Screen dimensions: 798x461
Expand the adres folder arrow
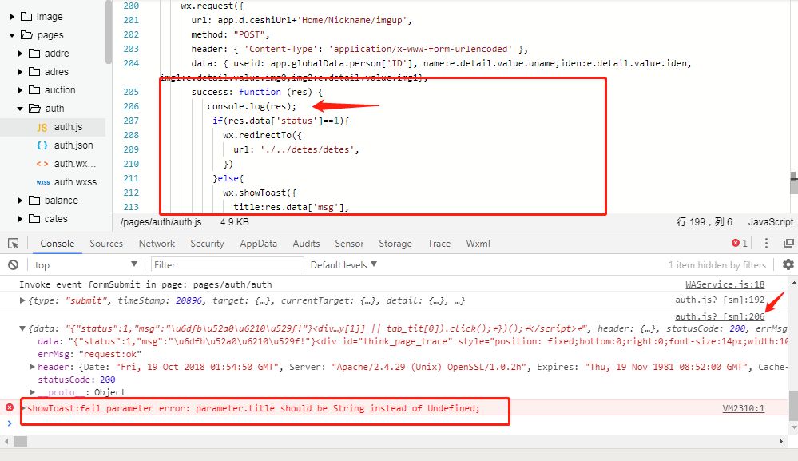(20, 72)
